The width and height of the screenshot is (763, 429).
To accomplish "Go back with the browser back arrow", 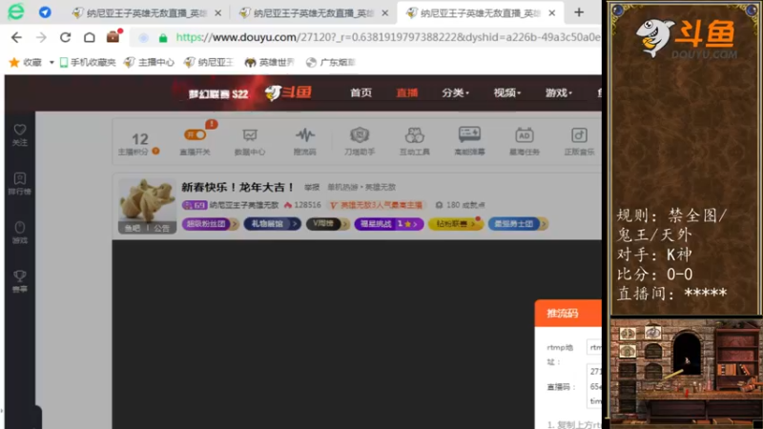I will 16,37.
